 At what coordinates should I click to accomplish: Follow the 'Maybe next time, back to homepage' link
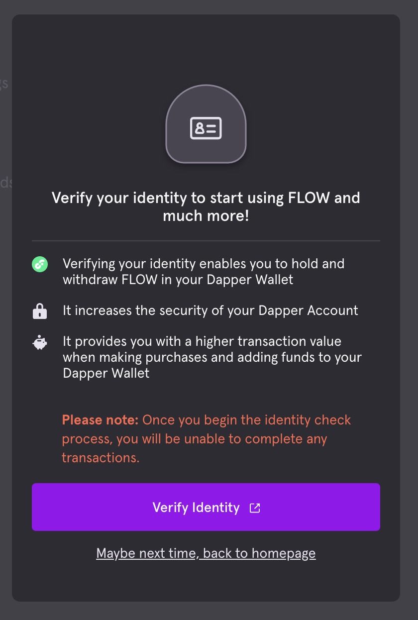206,553
